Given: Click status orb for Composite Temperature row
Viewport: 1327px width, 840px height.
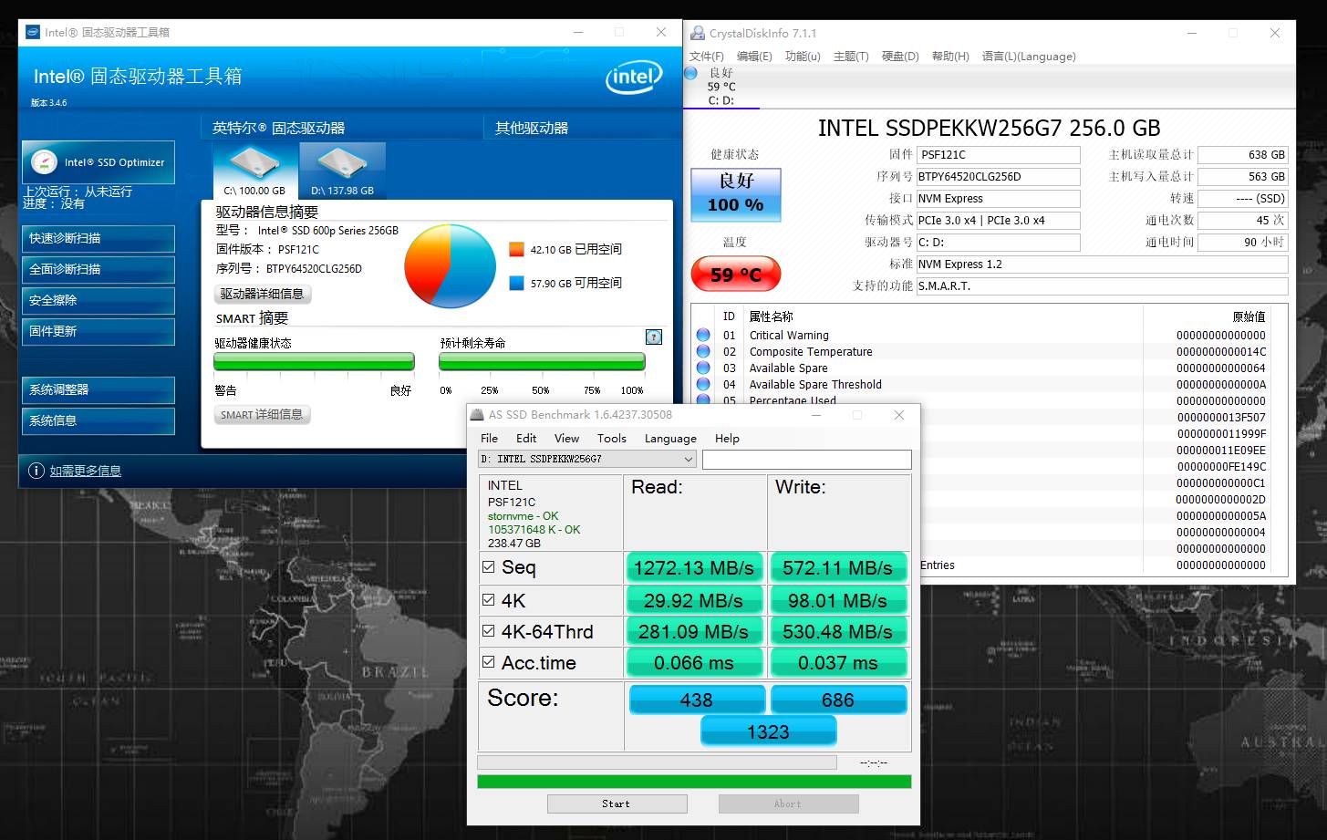Looking at the screenshot, I should [x=703, y=352].
